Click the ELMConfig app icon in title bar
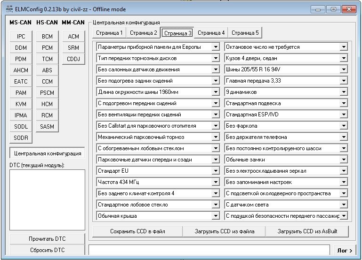This screenshot has width=362, height=260. click(9, 9)
